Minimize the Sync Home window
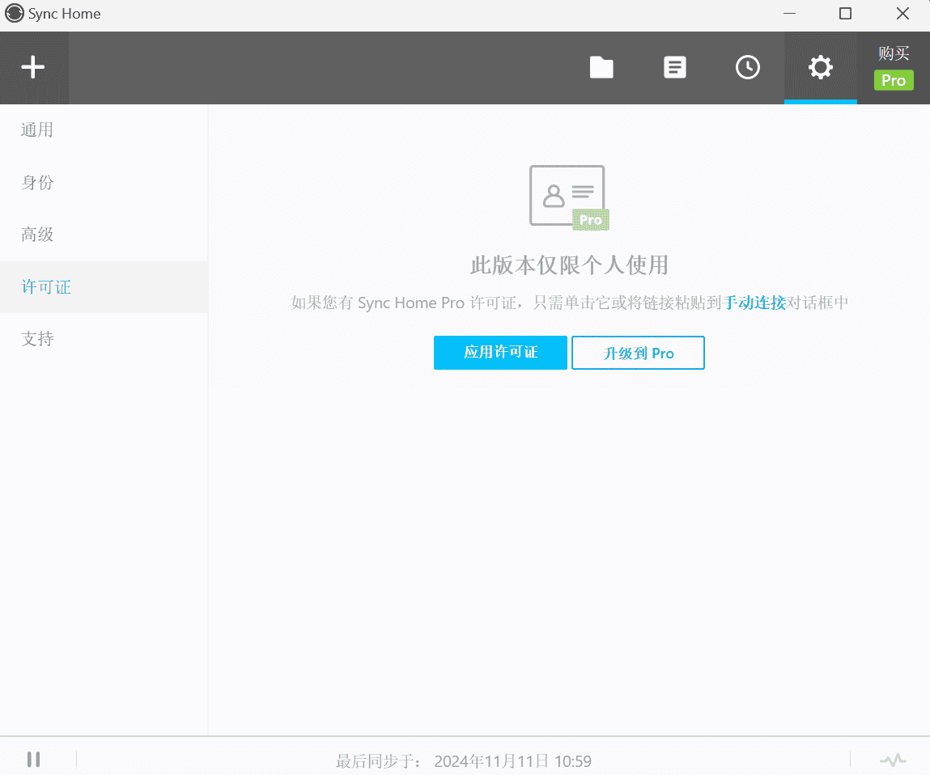 789,14
